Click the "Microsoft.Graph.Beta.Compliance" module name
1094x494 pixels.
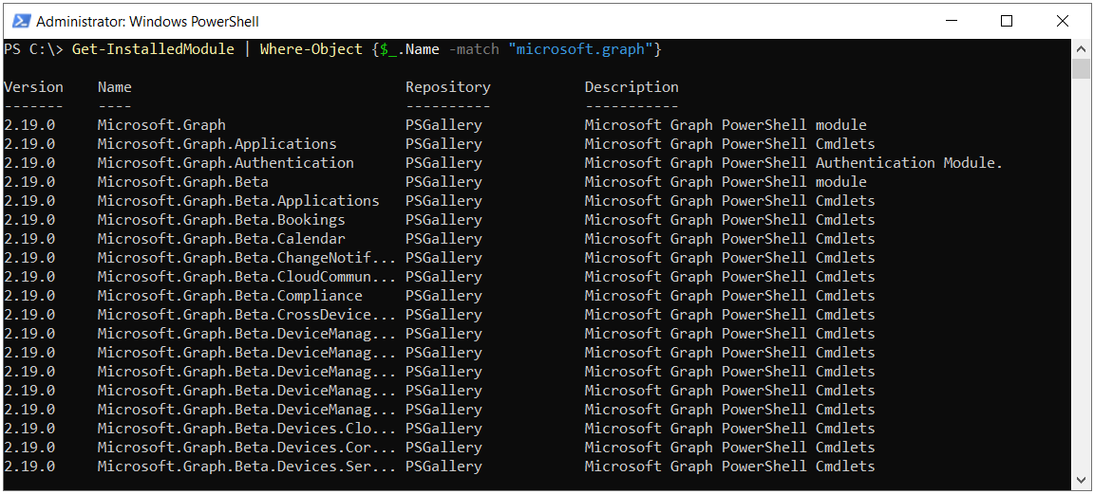tap(230, 296)
